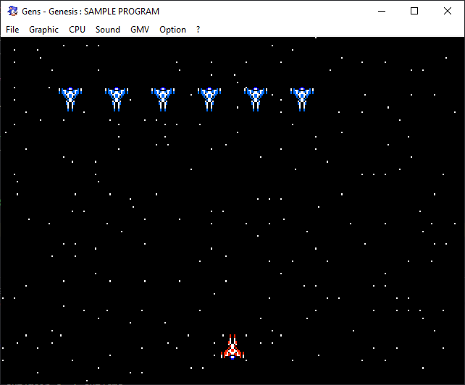Click the fourth blue enemy ship from left

[209, 99]
